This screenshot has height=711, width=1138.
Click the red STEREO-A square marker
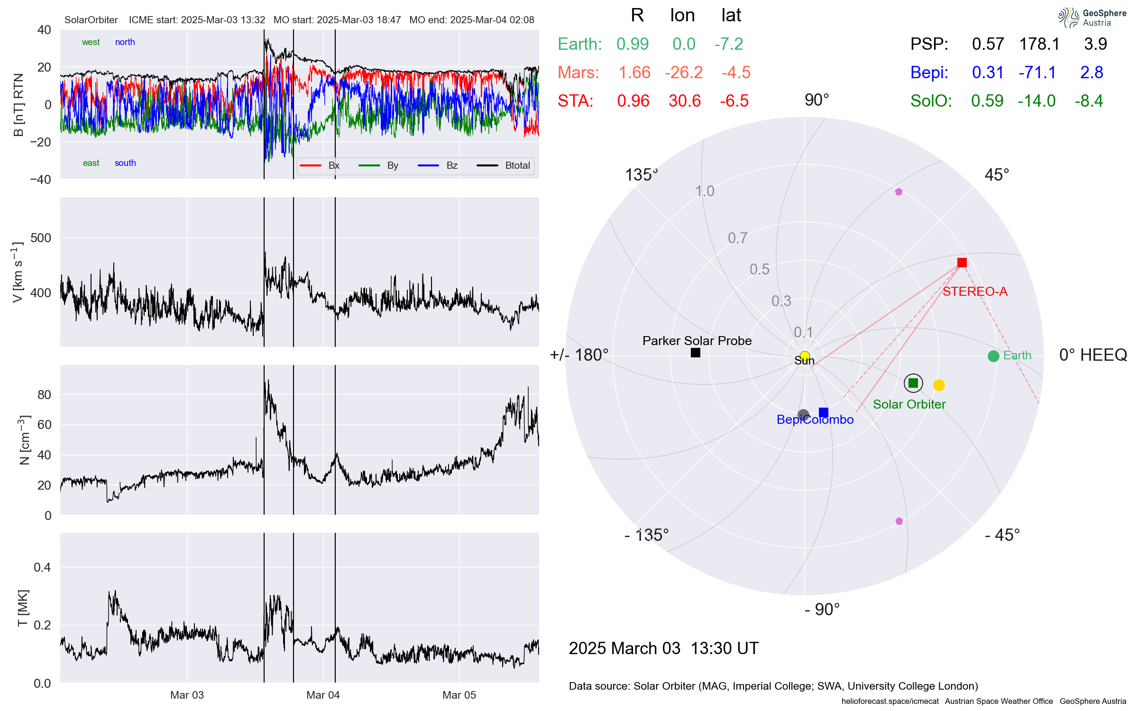pyautogui.click(x=962, y=263)
